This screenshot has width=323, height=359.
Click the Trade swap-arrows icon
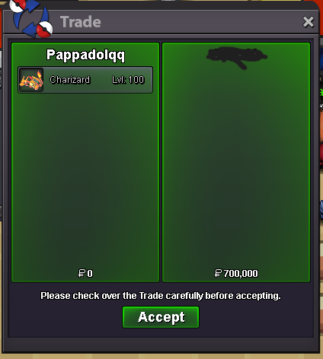[31, 20]
